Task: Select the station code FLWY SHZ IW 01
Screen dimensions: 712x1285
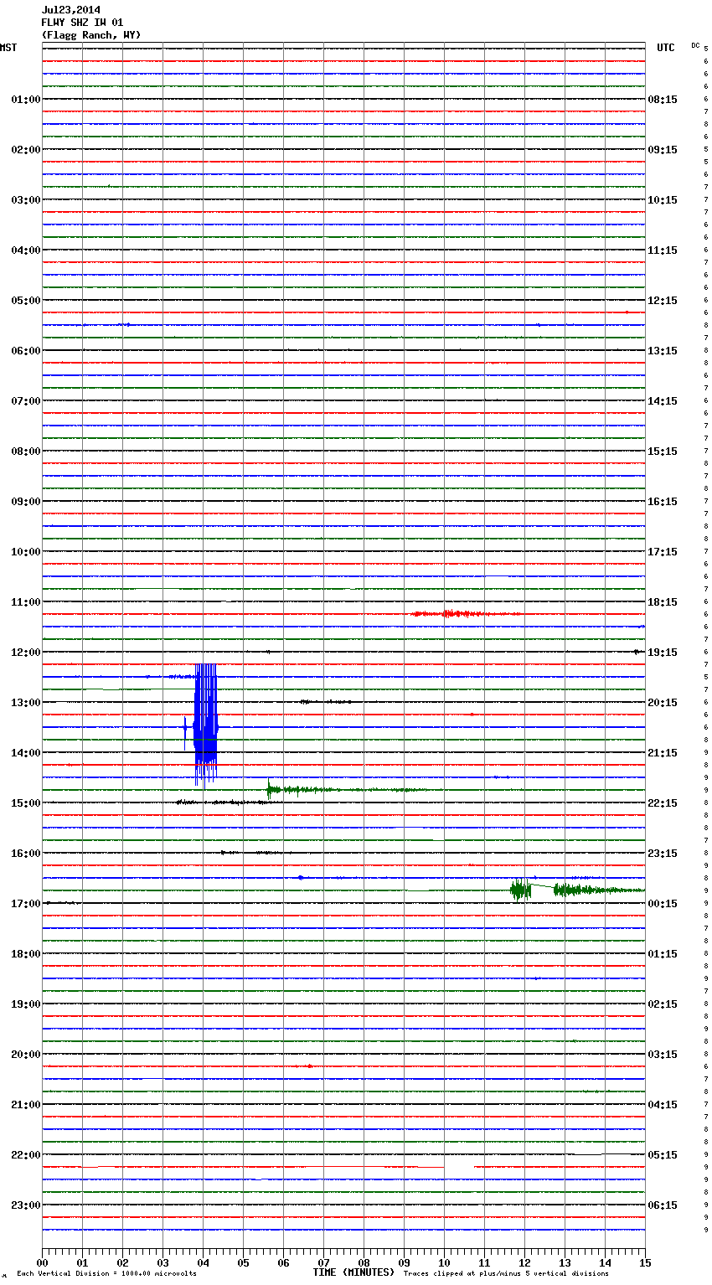Action: (82, 23)
